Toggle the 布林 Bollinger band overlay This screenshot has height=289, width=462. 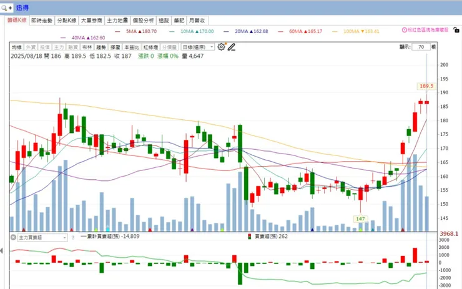click(x=87, y=47)
